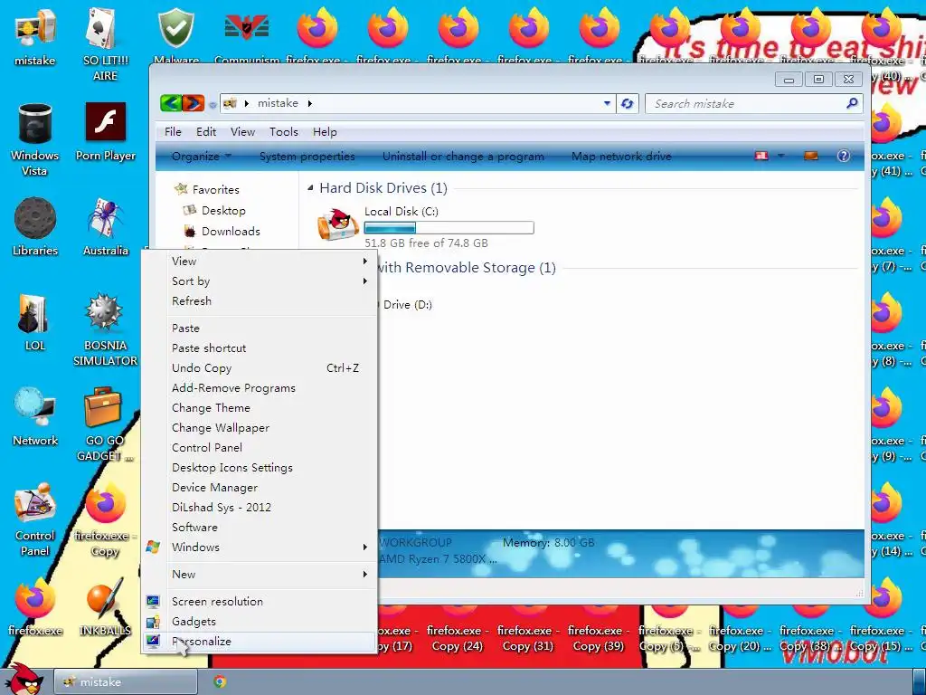
Task: Open the Australia spider solitaire icon
Action: click(x=105, y=226)
